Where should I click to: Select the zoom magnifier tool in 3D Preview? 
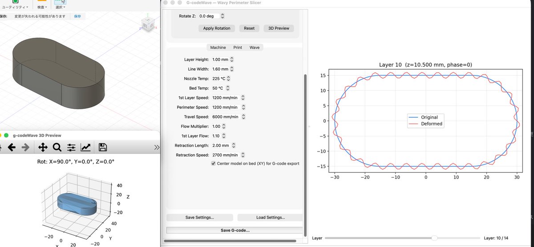click(x=57, y=147)
